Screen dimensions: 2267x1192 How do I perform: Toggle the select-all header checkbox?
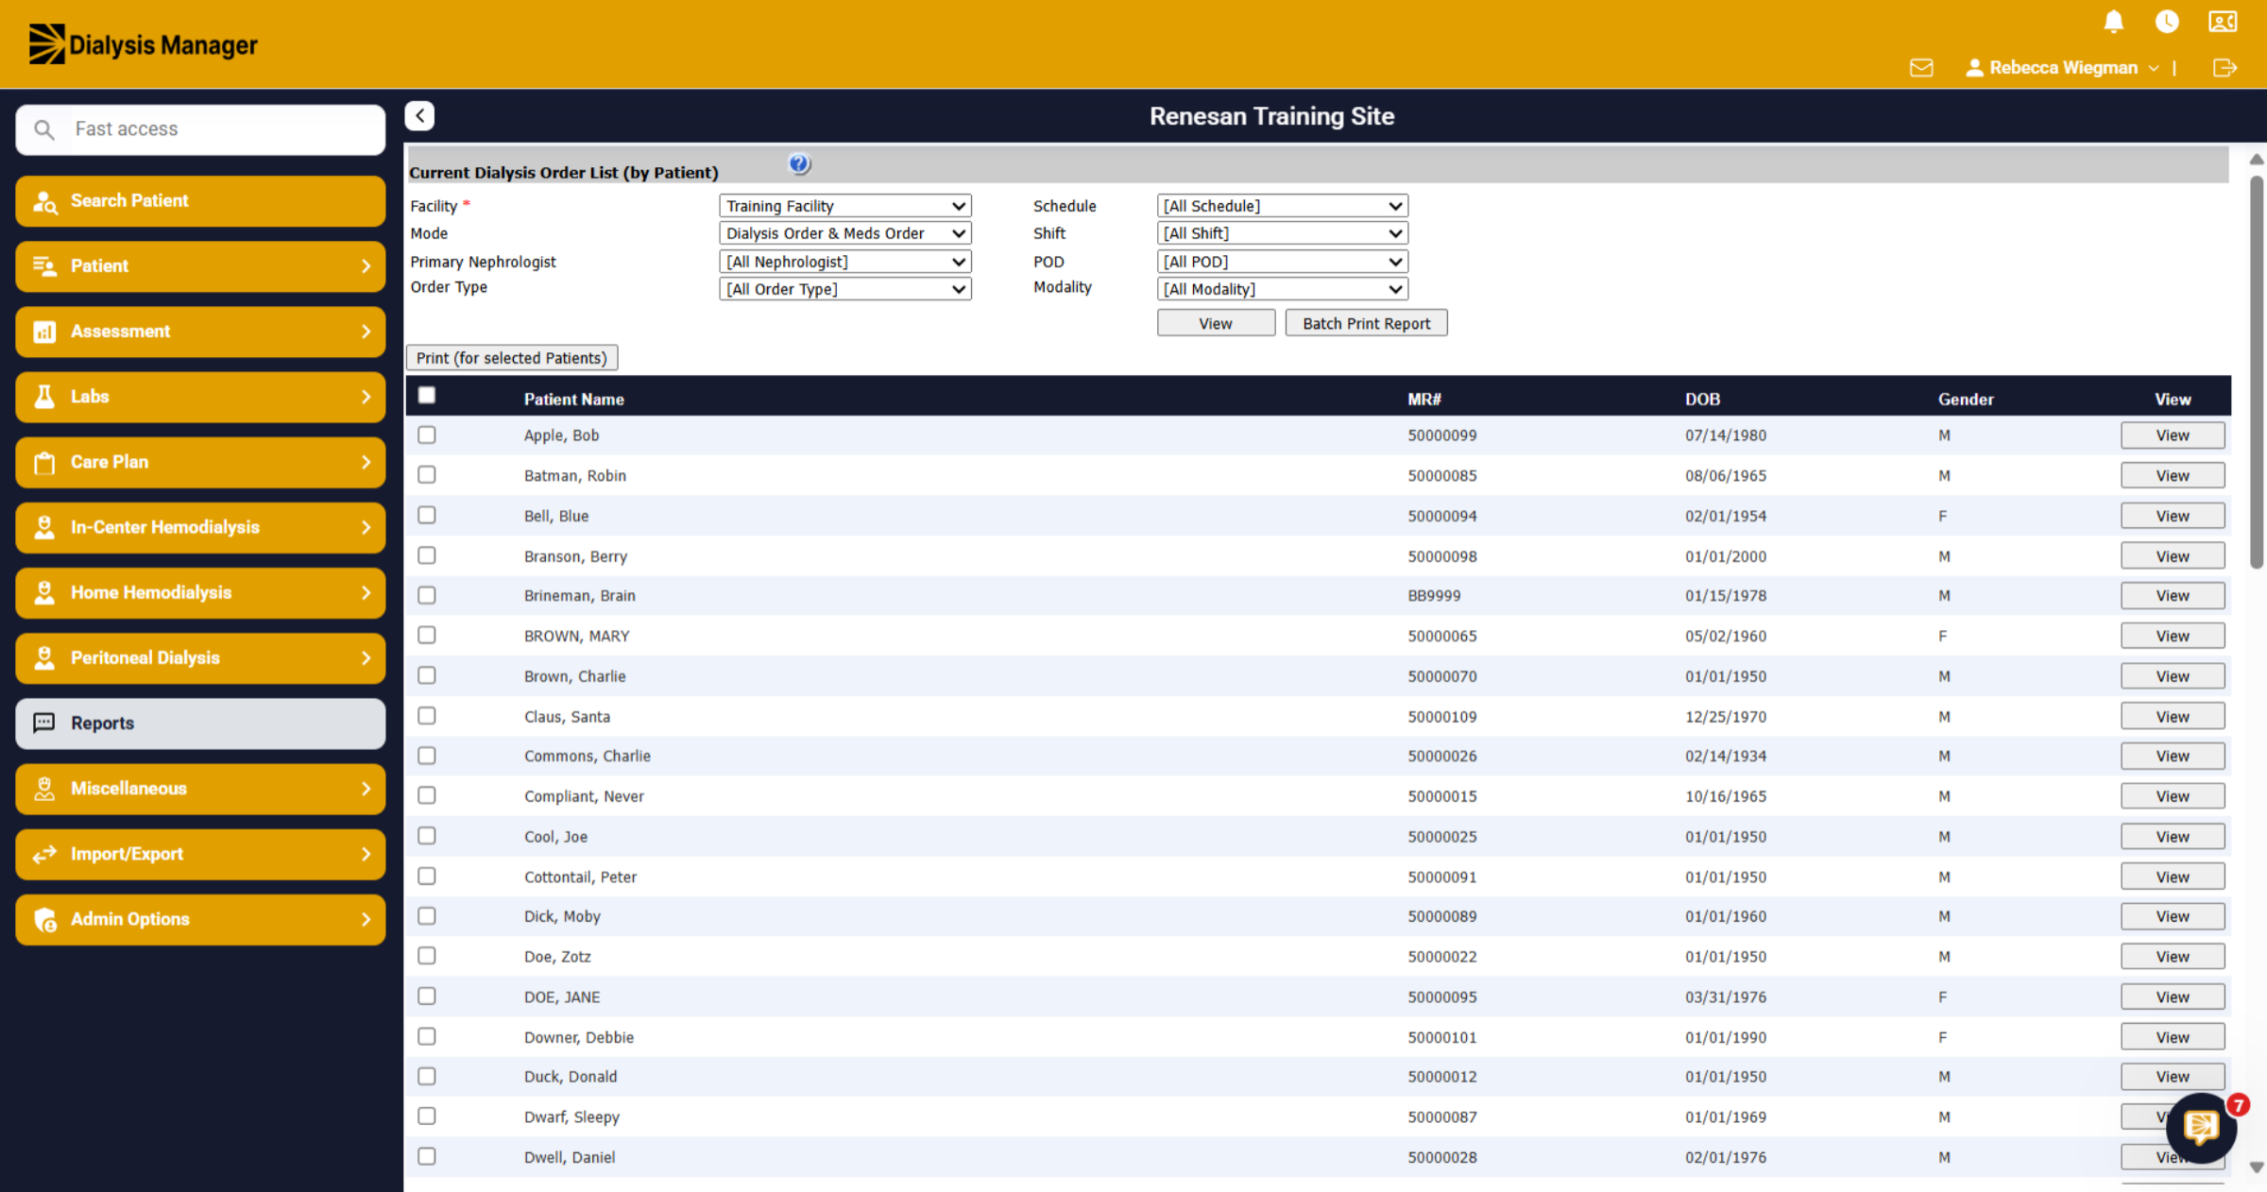(x=427, y=395)
